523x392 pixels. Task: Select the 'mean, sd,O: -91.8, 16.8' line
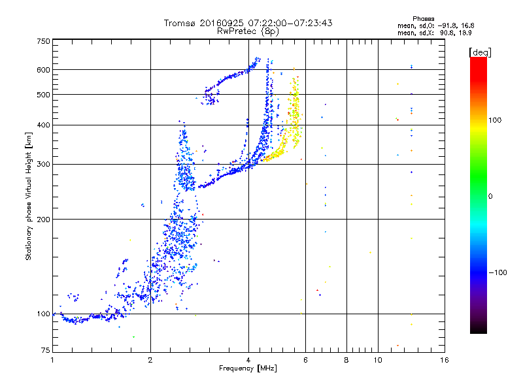click(435, 25)
